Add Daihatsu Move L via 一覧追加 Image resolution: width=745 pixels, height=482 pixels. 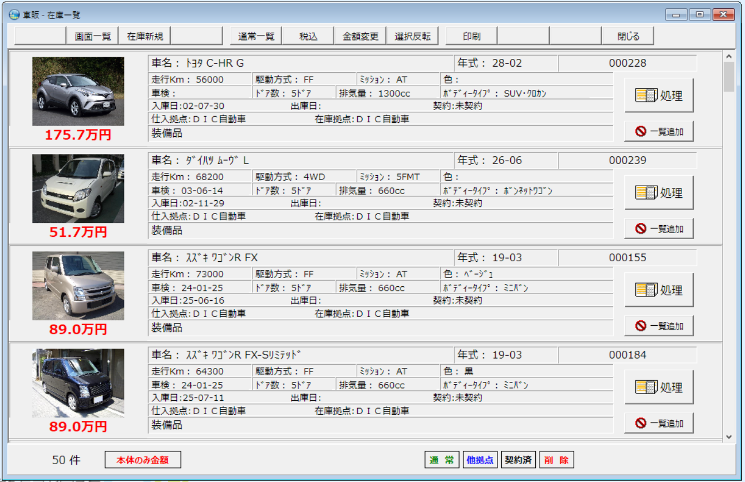[659, 228]
